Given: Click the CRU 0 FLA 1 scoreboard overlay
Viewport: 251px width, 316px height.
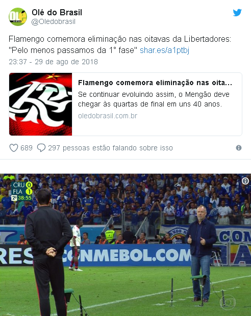Looking at the screenshot, I should coord(22,191).
